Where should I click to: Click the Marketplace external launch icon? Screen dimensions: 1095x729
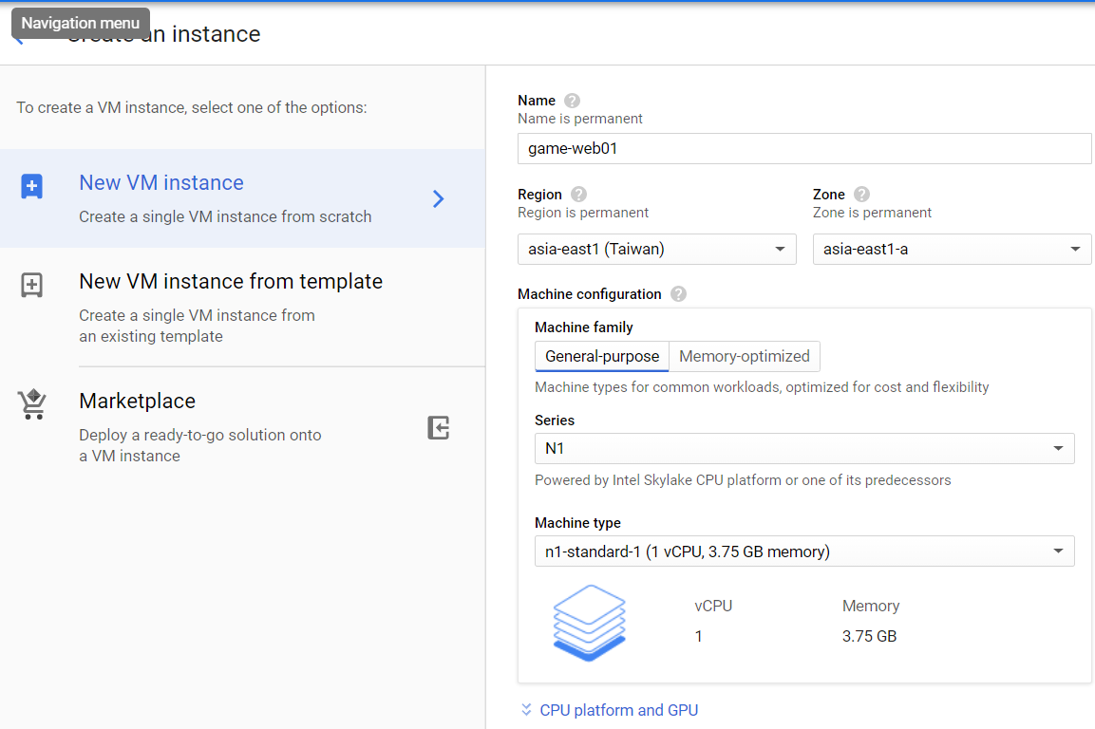pos(438,428)
